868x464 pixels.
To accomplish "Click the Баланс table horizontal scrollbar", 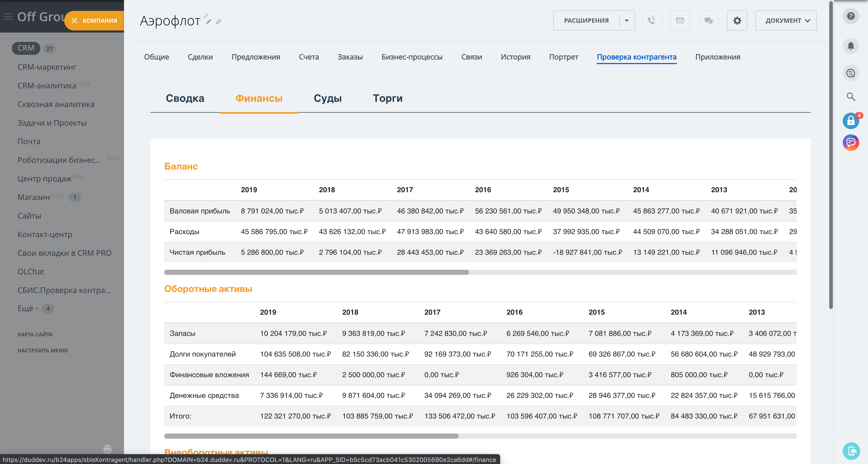I will [316, 272].
